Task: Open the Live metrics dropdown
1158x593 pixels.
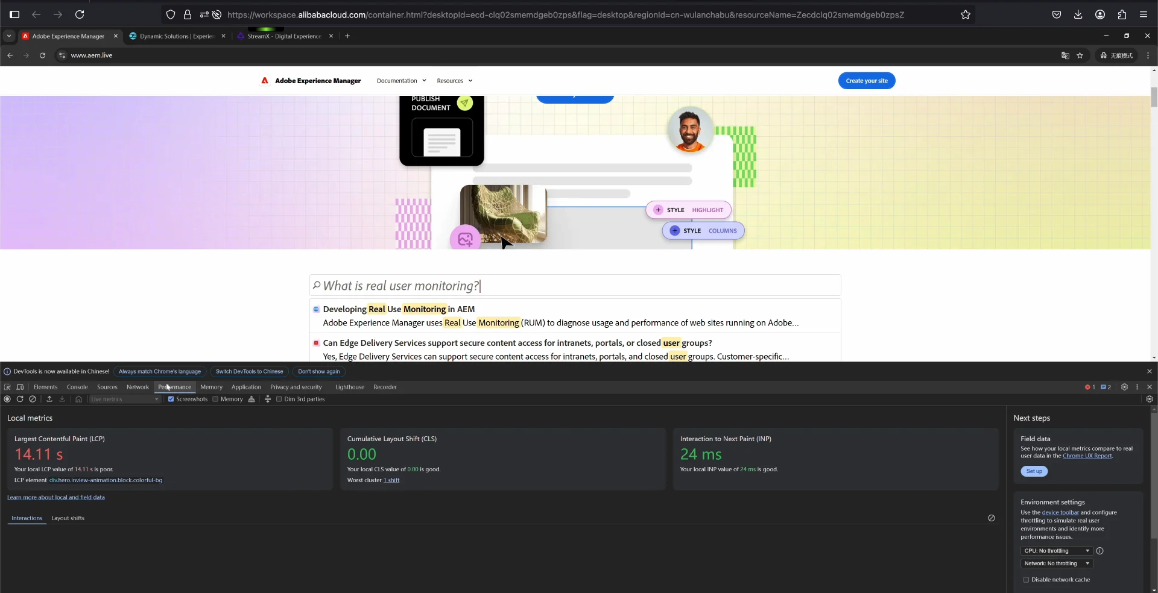Action: click(x=125, y=399)
